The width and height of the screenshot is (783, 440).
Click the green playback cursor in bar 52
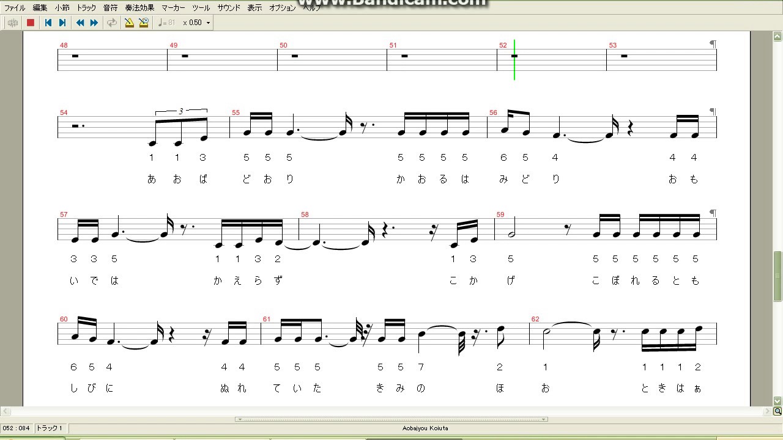point(514,59)
